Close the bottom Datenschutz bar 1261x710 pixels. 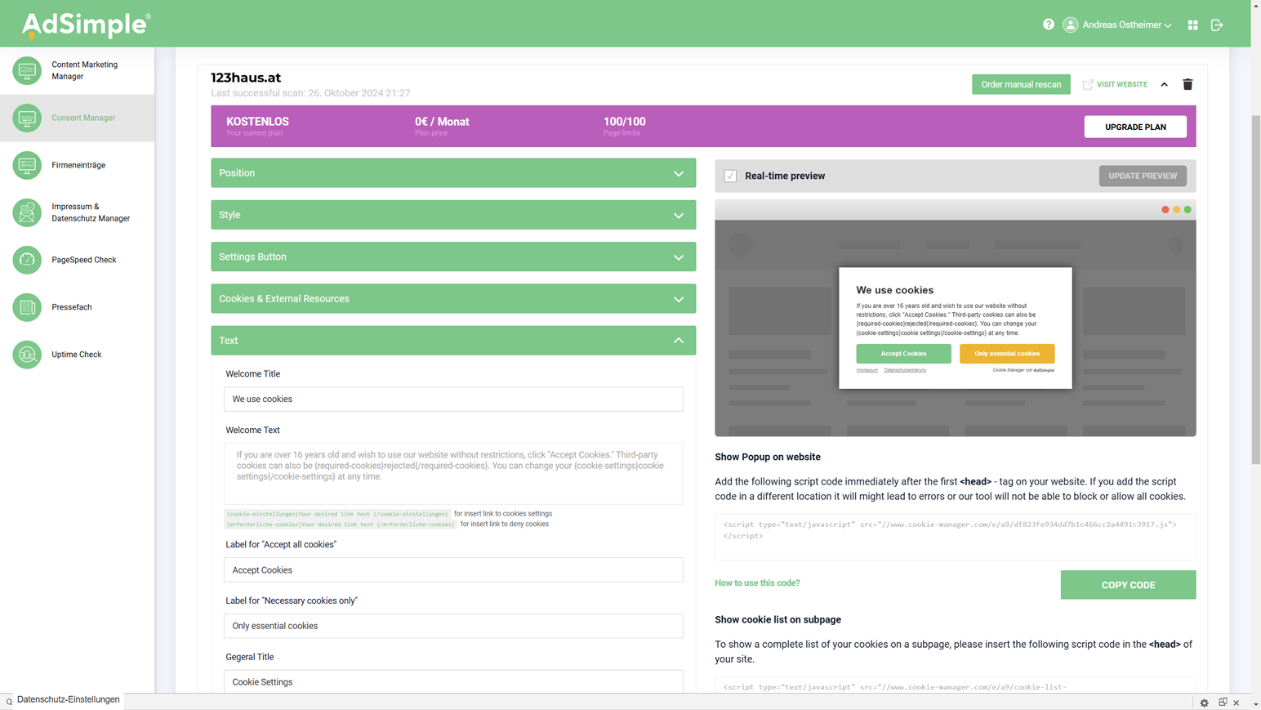coord(1236,703)
